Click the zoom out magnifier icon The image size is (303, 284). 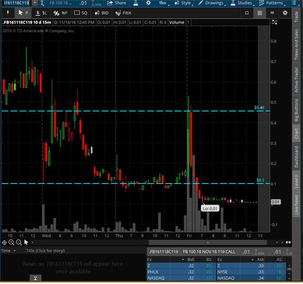point(19,242)
